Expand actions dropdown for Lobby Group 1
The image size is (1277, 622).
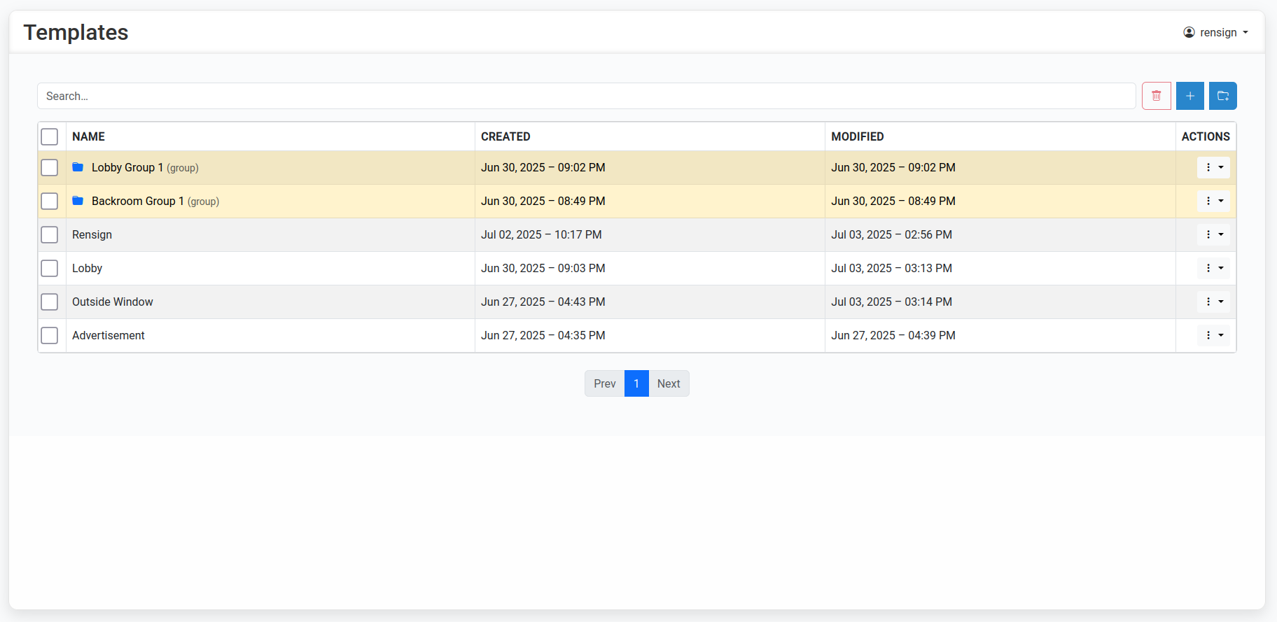(x=1213, y=167)
